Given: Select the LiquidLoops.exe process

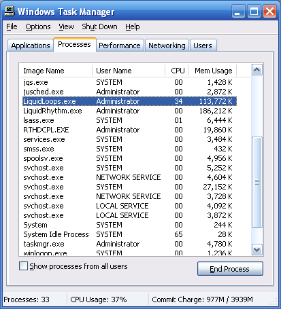Looking at the screenshot, I should click(130, 101).
